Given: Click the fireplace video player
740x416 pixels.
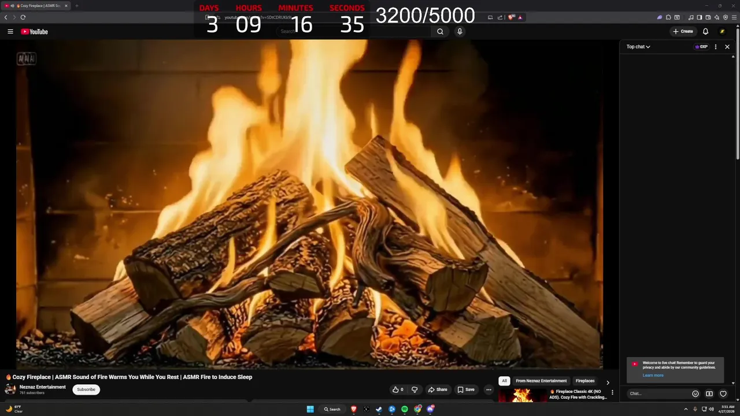Looking at the screenshot, I should (309, 204).
